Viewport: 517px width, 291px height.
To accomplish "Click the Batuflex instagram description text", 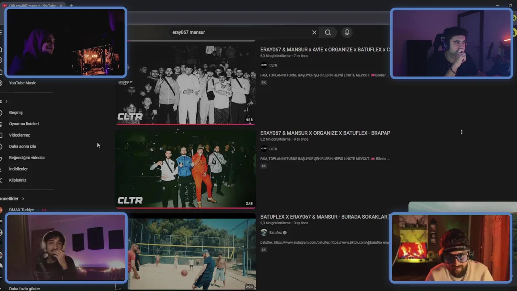I will tap(325, 242).
